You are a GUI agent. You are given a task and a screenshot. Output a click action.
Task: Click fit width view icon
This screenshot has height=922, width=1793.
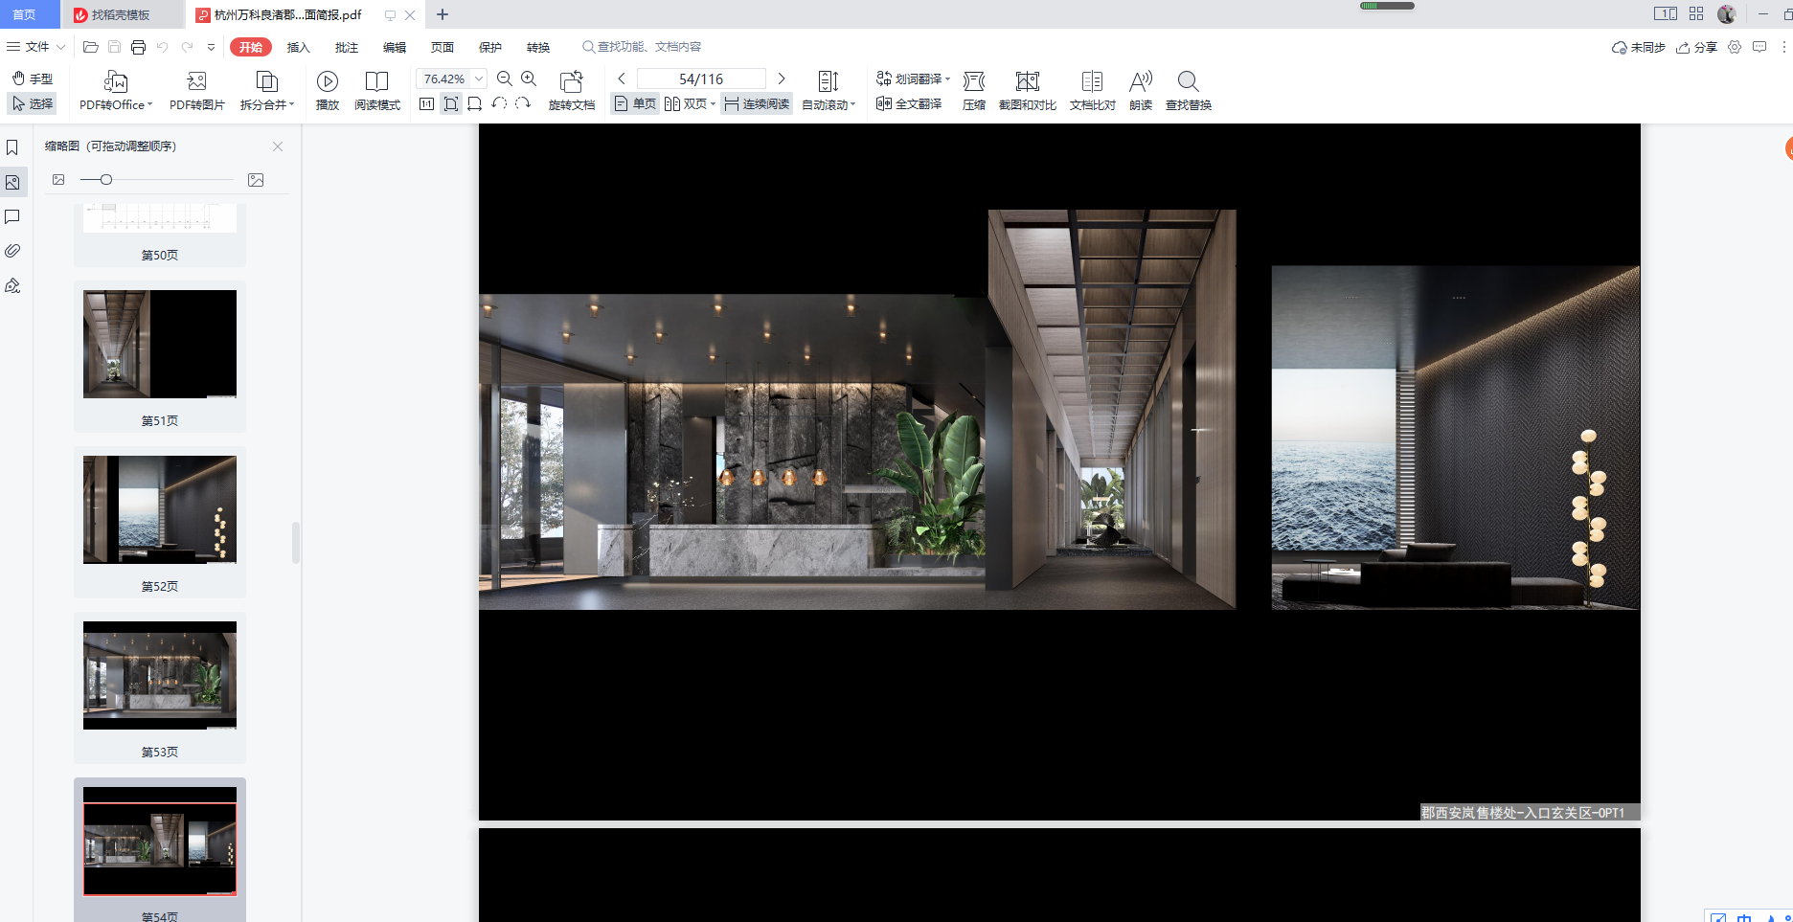click(475, 103)
